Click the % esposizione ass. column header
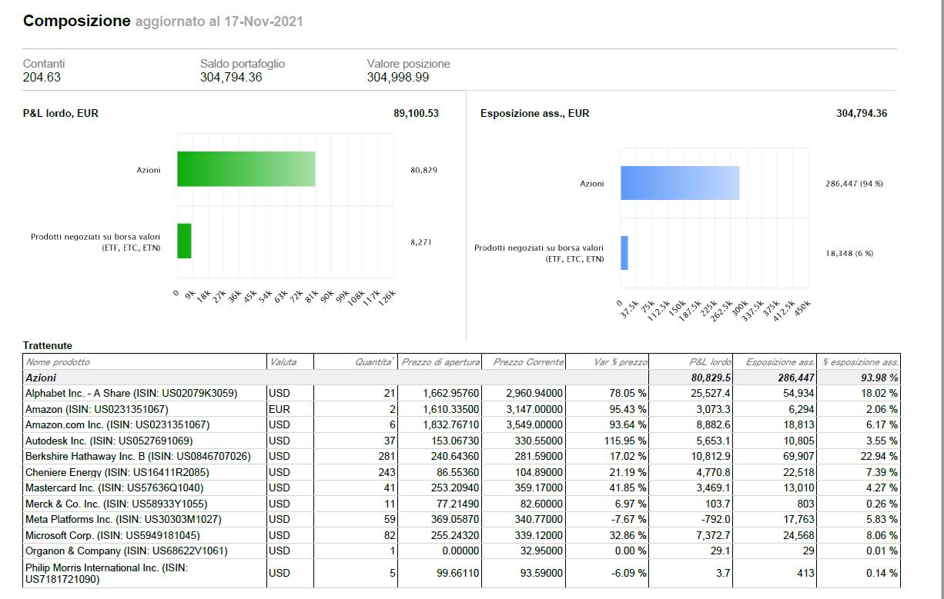The width and height of the screenshot is (944, 599). tap(860, 361)
